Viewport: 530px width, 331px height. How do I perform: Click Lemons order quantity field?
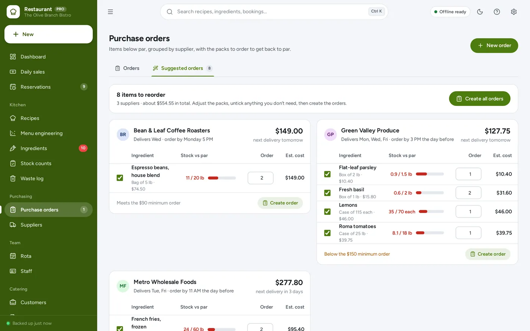(469, 211)
